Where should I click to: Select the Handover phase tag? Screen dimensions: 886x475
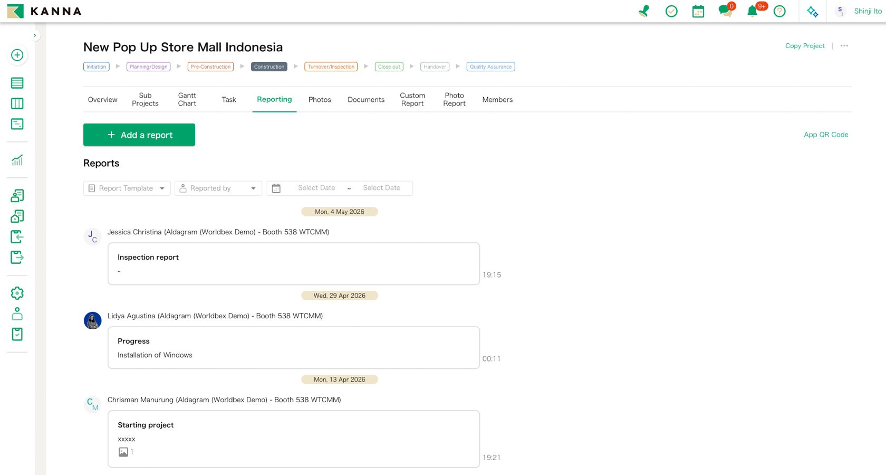coord(435,66)
